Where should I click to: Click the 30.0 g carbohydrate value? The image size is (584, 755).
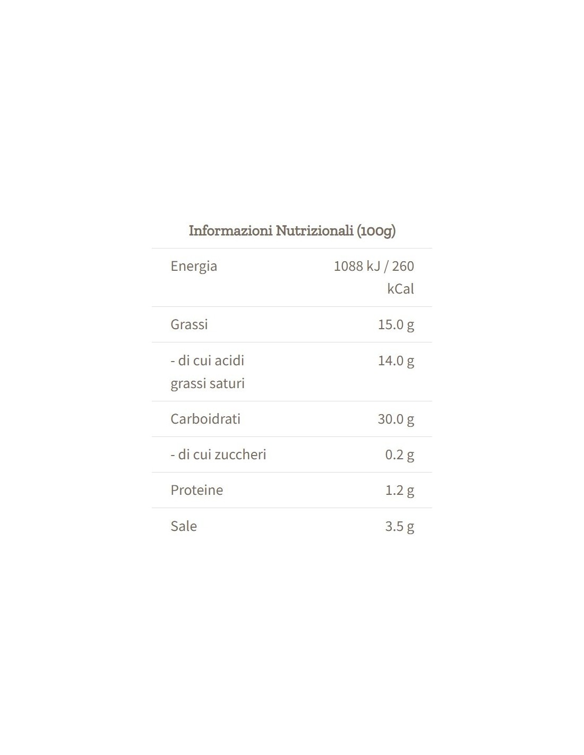(396, 419)
